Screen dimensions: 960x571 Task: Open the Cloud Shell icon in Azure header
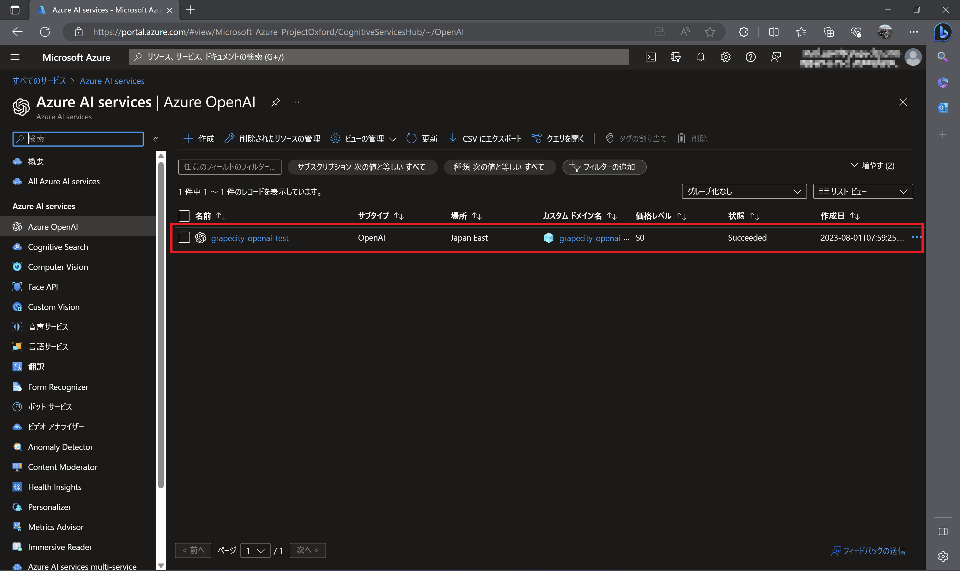(x=650, y=57)
